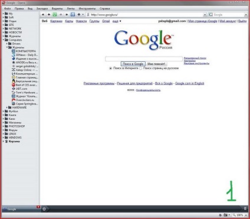Select the search Russian pages radio button

tap(140, 68)
